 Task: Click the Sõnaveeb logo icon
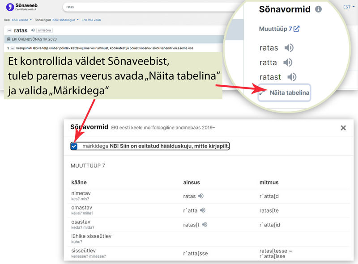10,7
